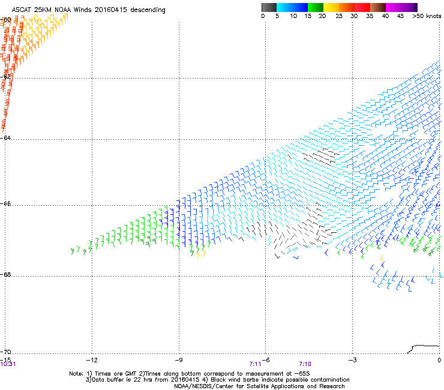Click the magenta-purple 40-50 knots legend segment

tap(401, 7)
